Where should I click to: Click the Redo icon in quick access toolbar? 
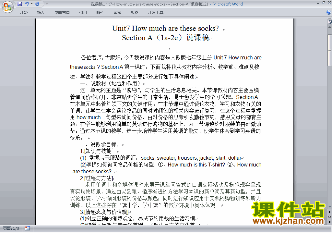pos(38,4)
